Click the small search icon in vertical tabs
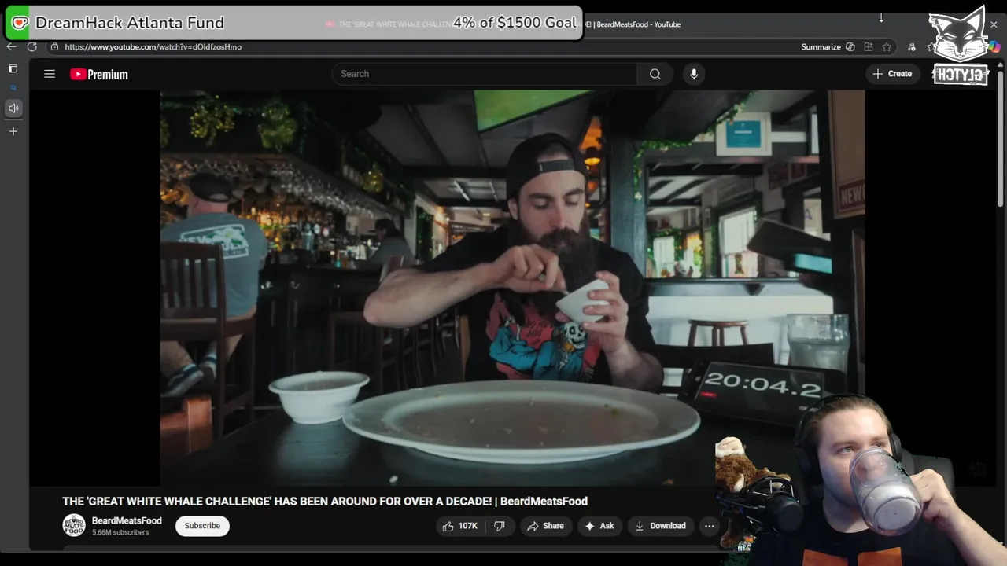Viewport: 1007px width, 566px height. [13, 88]
